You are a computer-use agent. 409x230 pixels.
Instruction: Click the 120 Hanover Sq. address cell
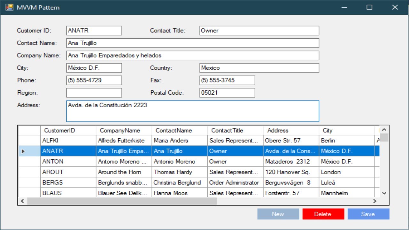coord(291,172)
